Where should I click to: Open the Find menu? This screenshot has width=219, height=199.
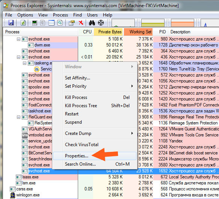click(77, 15)
